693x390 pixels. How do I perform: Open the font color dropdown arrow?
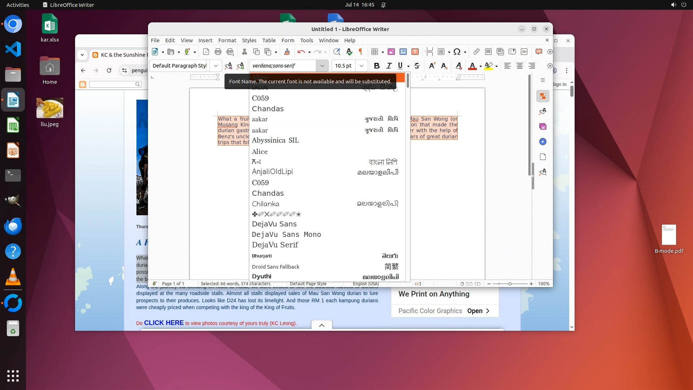480,66
